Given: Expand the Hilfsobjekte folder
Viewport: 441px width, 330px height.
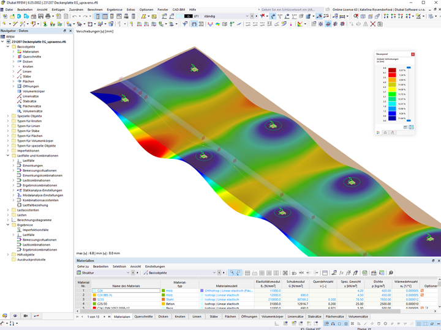Looking at the screenshot, I should 8,254.
